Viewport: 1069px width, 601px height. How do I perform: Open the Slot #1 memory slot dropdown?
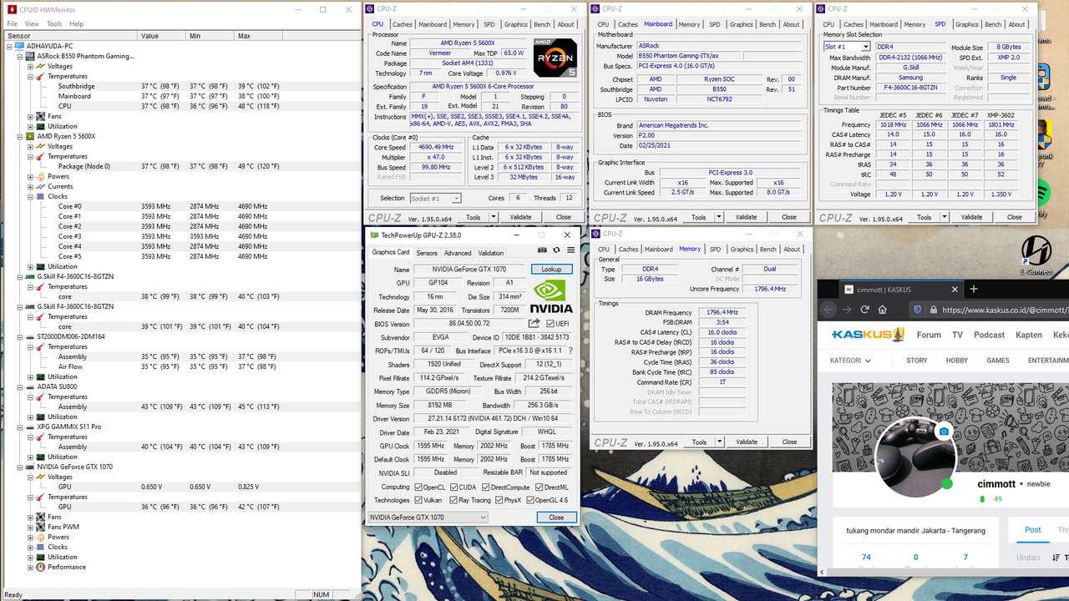[847, 47]
